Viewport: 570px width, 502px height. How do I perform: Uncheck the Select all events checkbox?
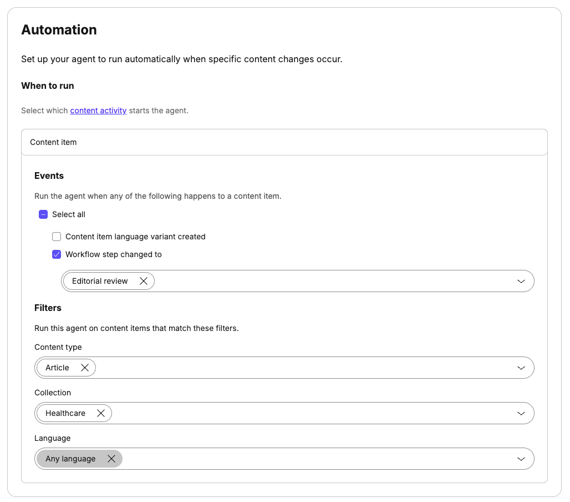pyautogui.click(x=43, y=214)
